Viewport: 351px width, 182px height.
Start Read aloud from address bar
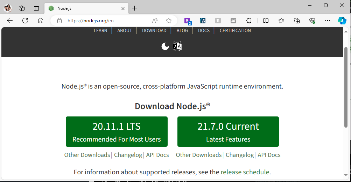155,21
